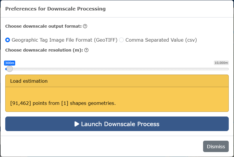Click the 91,462 points estimation text
Screen dimensions: 234x157
click(63, 103)
